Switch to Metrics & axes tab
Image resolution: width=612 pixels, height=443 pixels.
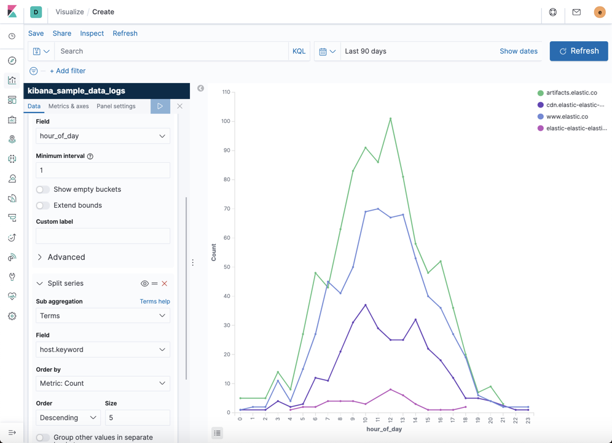[69, 106]
